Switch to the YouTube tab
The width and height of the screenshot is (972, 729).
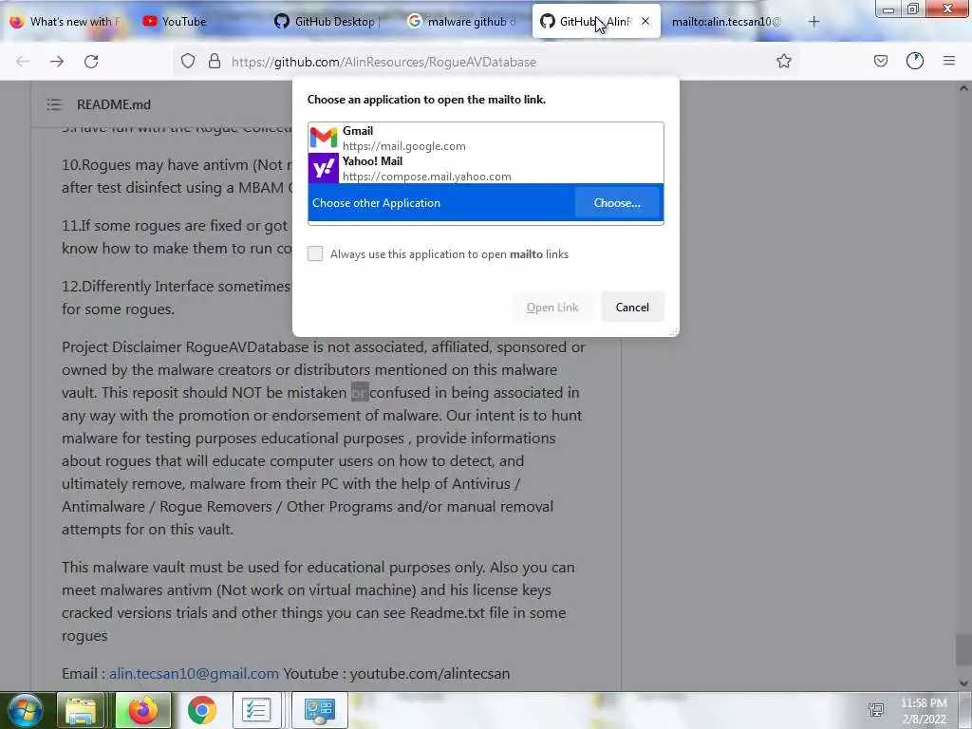click(x=197, y=21)
